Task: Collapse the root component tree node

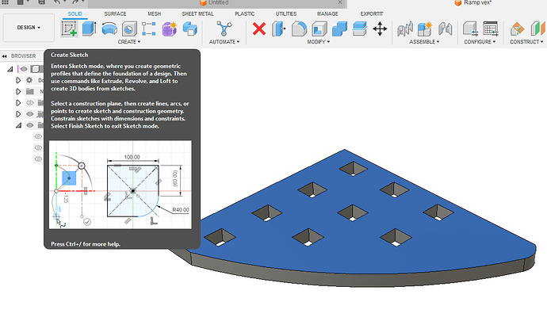Action: tap(10, 69)
